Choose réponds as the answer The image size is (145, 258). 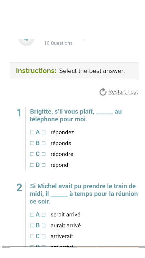click(x=61, y=143)
